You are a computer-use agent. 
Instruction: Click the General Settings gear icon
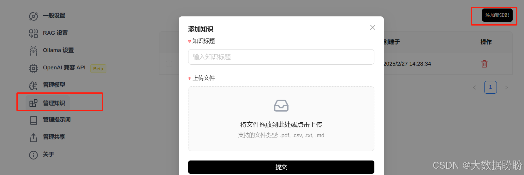point(33,16)
